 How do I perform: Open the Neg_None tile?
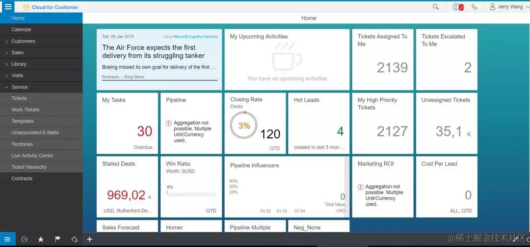319,226
